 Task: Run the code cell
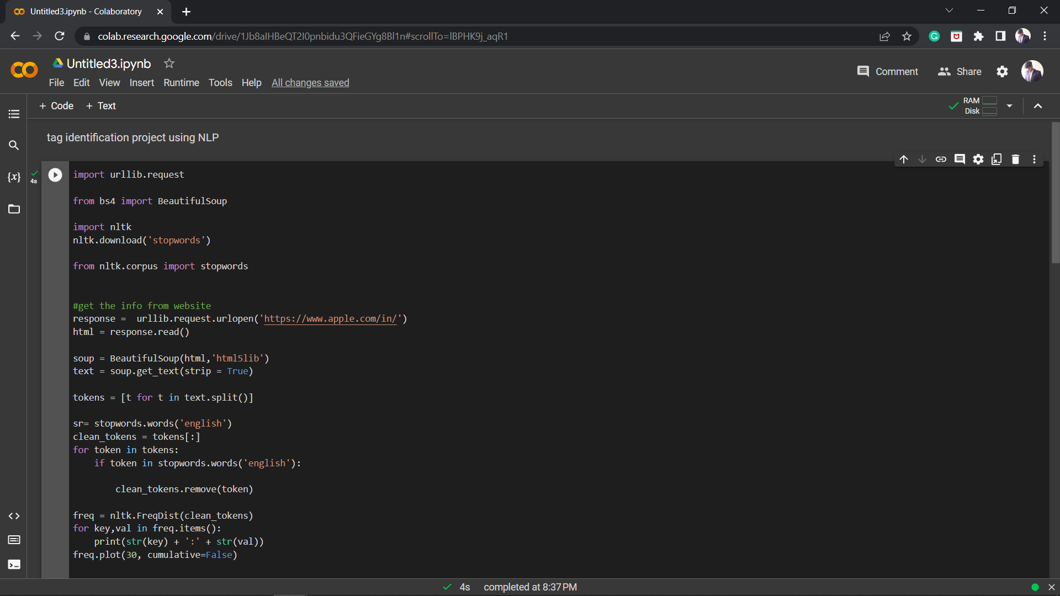(55, 175)
